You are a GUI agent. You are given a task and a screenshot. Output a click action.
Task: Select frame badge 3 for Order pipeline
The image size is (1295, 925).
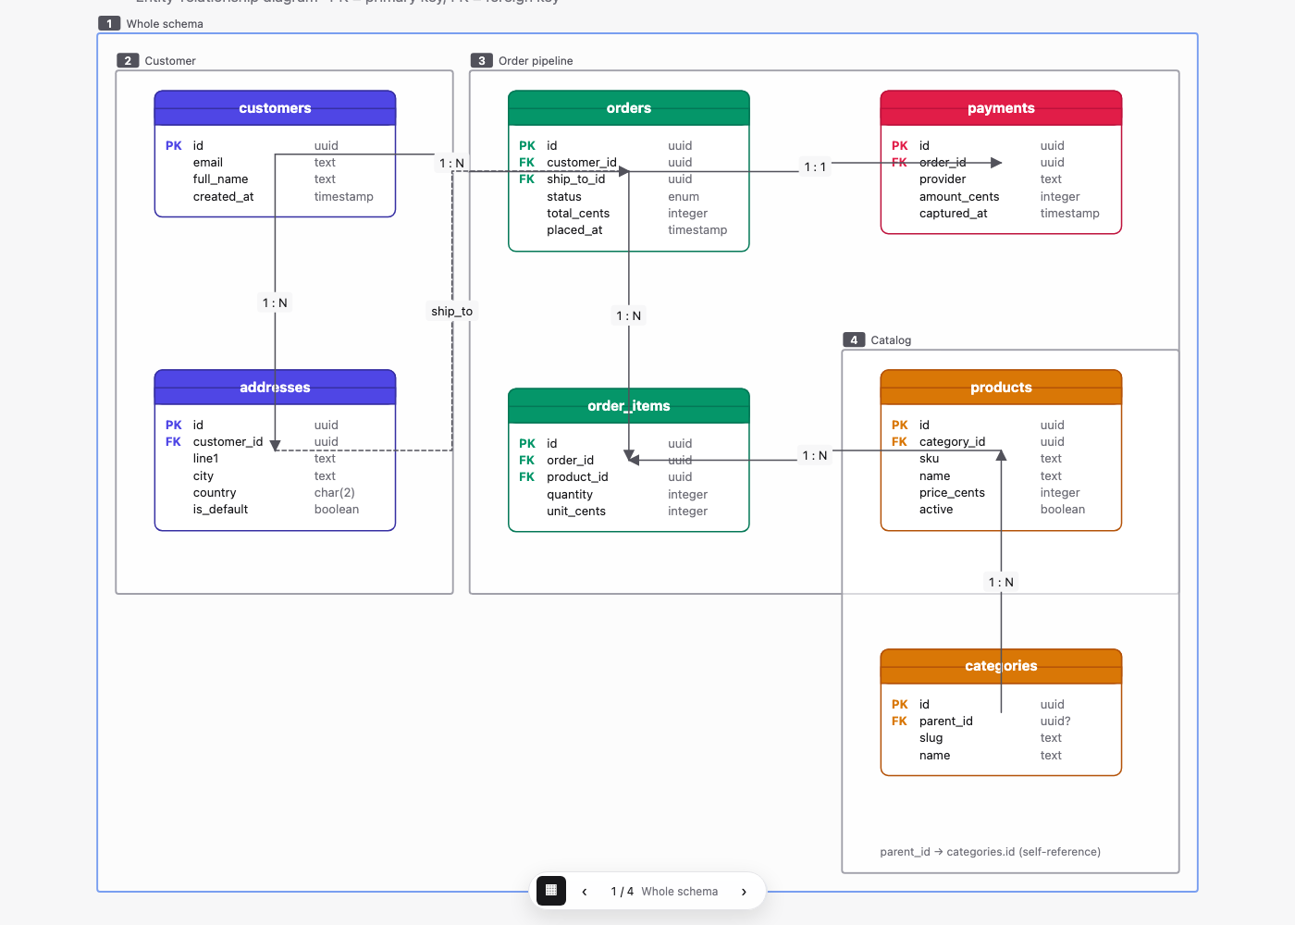click(x=481, y=61)
